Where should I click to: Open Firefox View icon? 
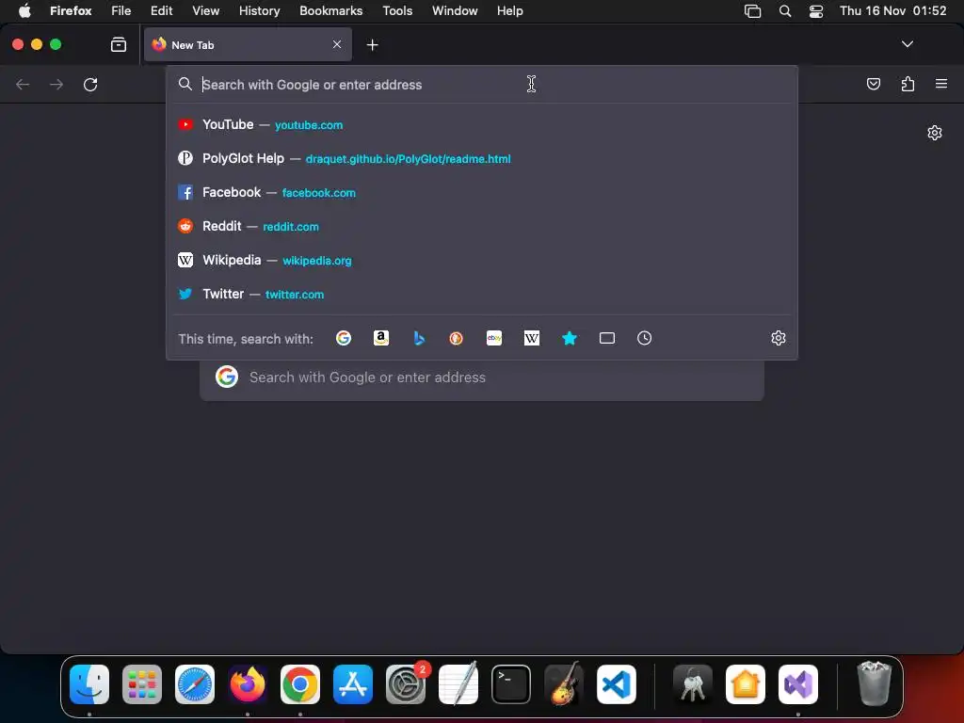[x=119, y=44]
